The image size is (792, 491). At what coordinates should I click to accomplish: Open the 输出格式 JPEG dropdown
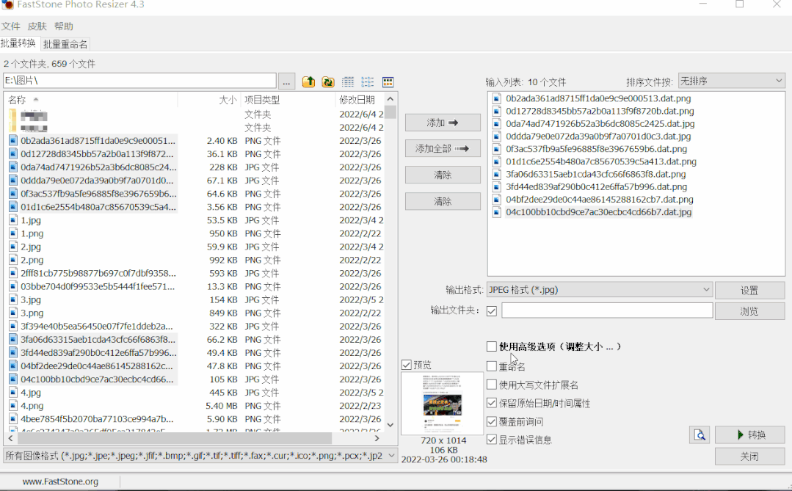(x=599, y=289)
